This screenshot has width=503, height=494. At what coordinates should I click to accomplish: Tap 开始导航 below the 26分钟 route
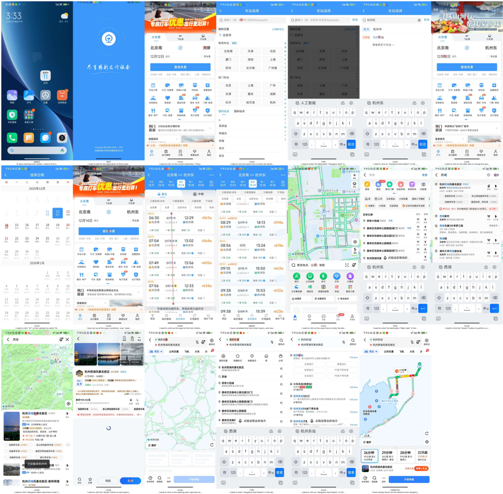[409, 479]
